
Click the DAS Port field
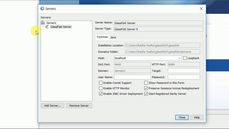click(132, 64)
